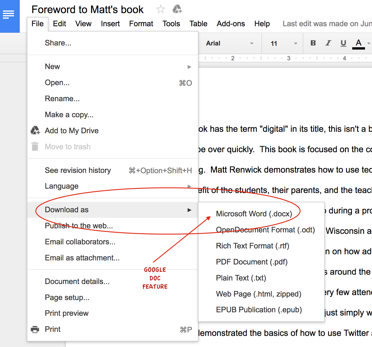Open Page setup...
The width and height of the screenshot is (372, 347).
(x=113, y=297)
